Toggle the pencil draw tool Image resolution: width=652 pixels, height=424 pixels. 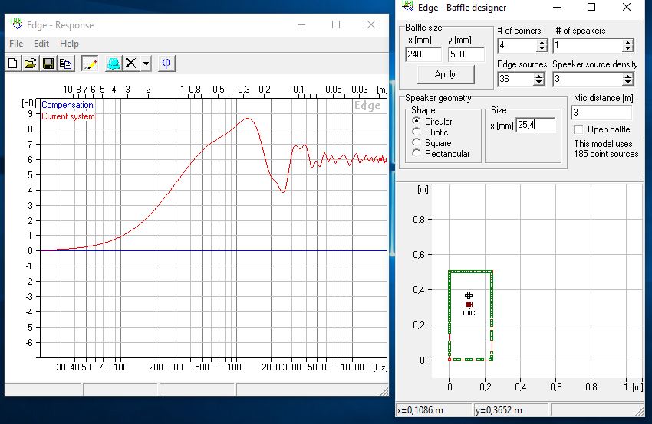point(90,64)
